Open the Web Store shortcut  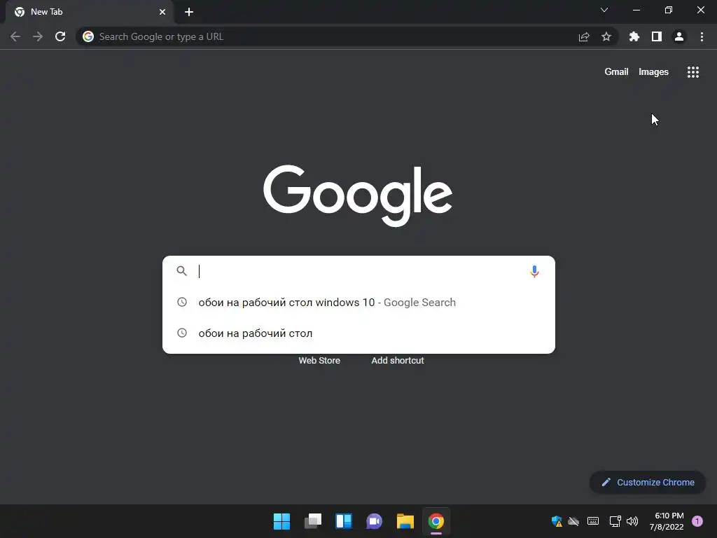pyautogui.click(x=319, y=361)
